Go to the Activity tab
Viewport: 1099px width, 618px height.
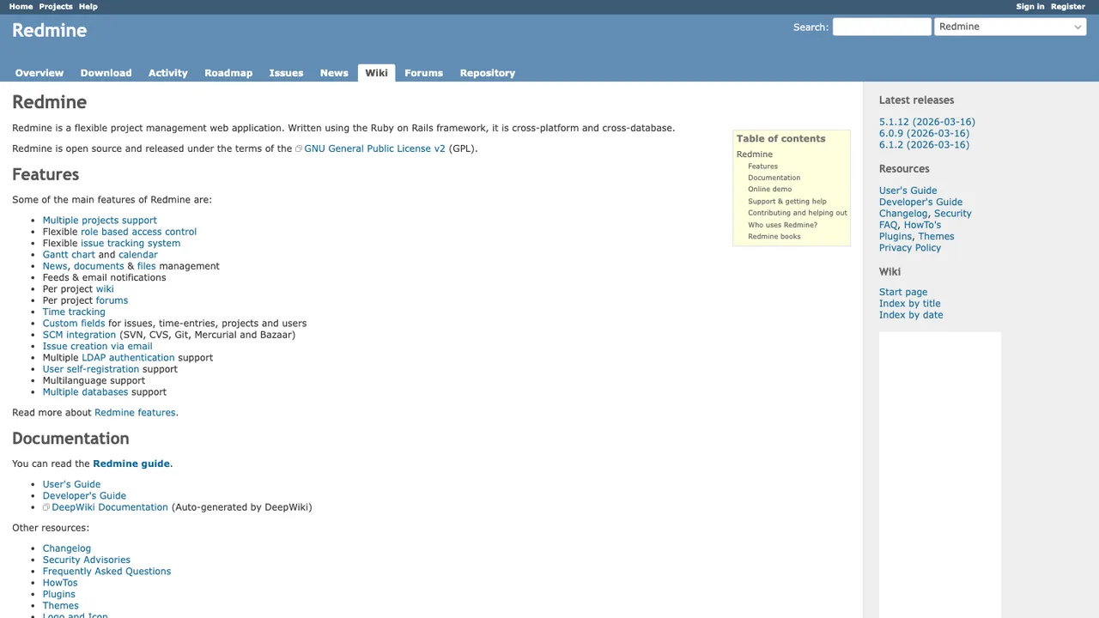167,73
